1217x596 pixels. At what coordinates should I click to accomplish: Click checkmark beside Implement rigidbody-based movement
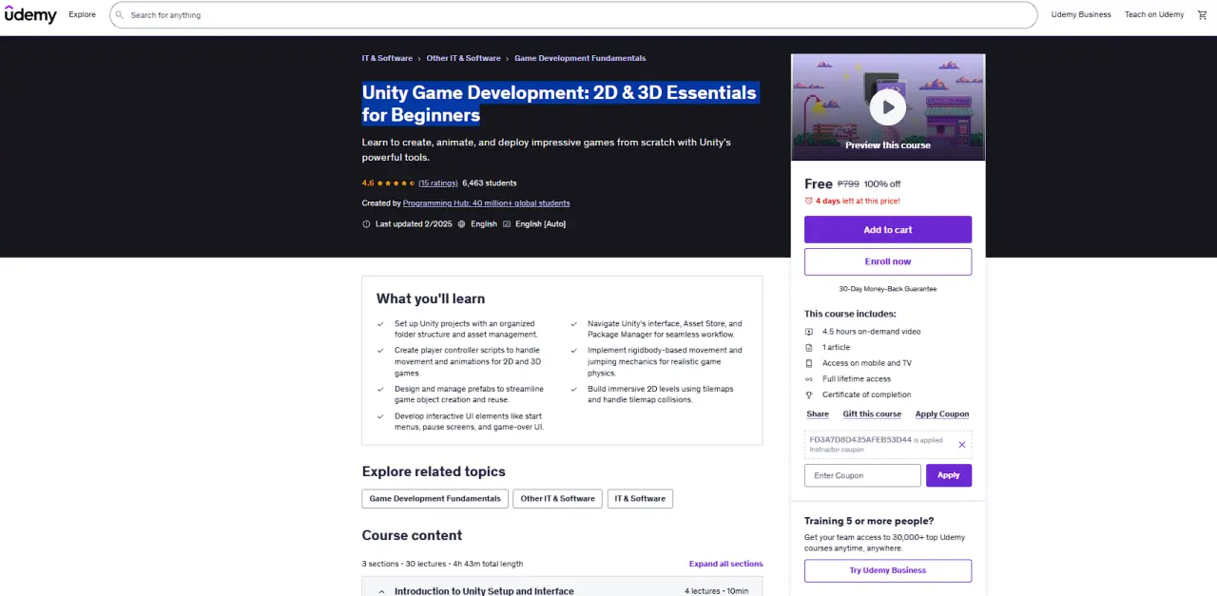coord(574,351)
